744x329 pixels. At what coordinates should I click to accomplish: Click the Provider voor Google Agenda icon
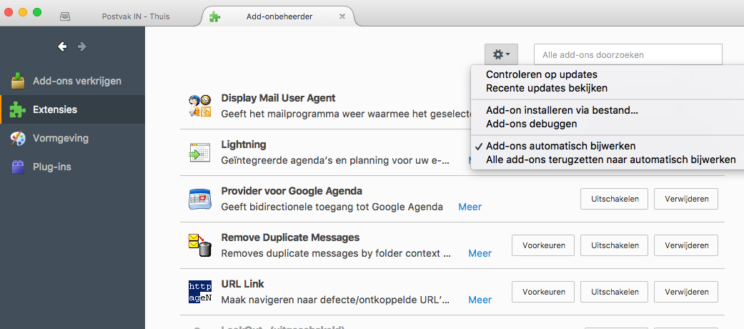click(199, 199)
